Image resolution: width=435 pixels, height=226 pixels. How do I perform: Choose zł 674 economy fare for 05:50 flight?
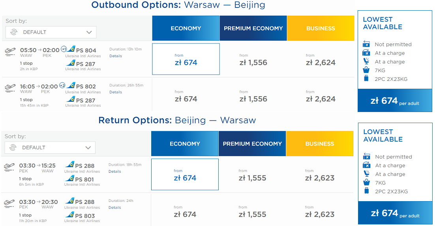click(186, 59)
